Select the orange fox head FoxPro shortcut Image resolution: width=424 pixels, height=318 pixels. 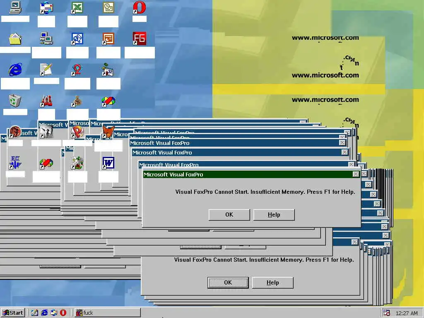click(x=108, y=132)
